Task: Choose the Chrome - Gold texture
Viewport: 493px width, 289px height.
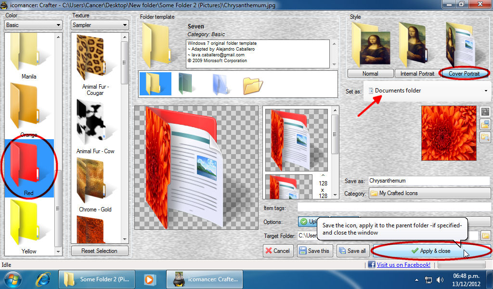Action: coord(95,185)
